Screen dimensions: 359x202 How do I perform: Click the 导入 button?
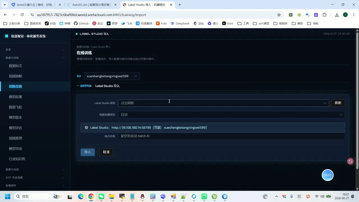tap(88, 152)
